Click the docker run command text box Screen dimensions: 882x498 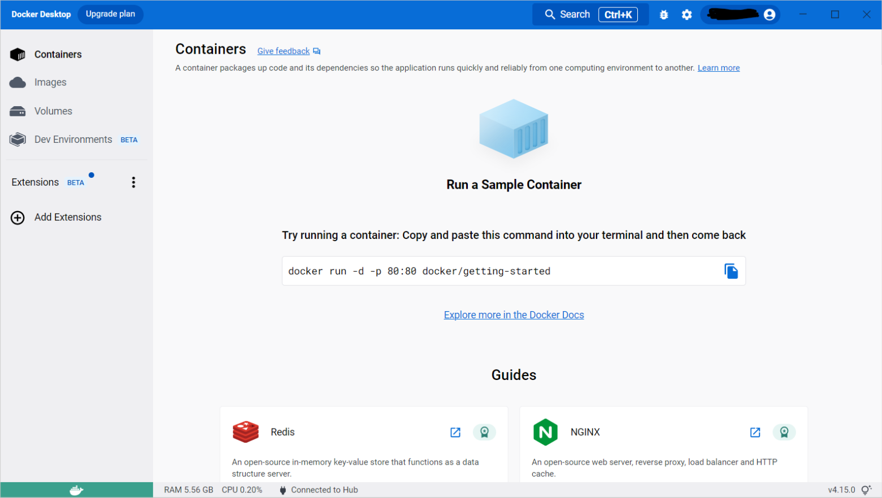pos(514,271)
